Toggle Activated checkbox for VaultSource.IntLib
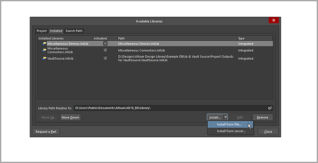Image resolution: width=318 pixels, height=163 pixels. (105, 58)
